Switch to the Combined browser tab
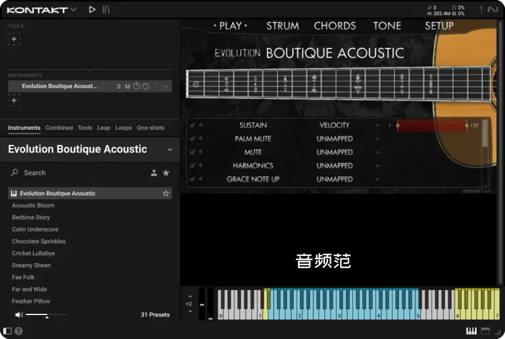 coord(59,128)
